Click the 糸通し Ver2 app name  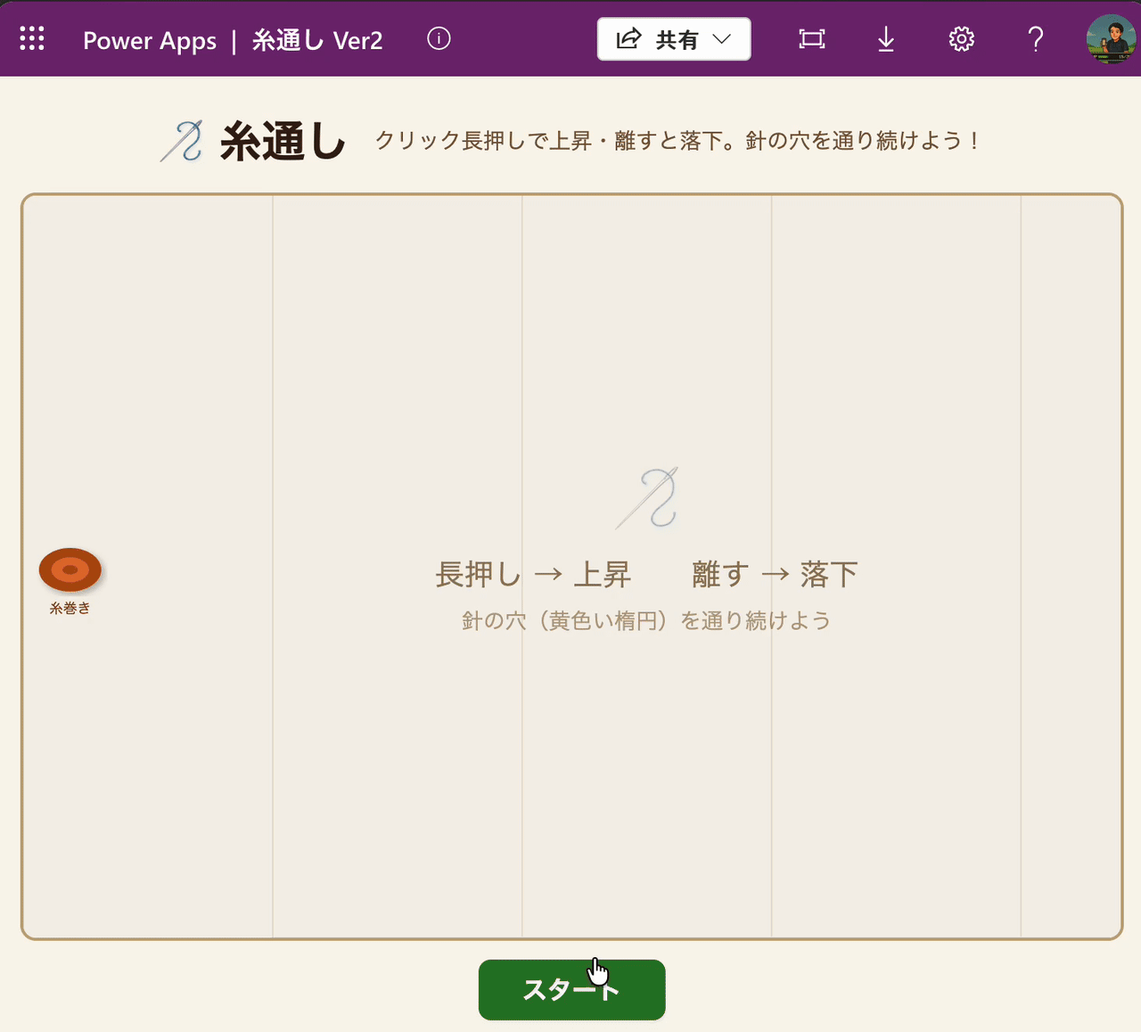click(x=317, y=41)
